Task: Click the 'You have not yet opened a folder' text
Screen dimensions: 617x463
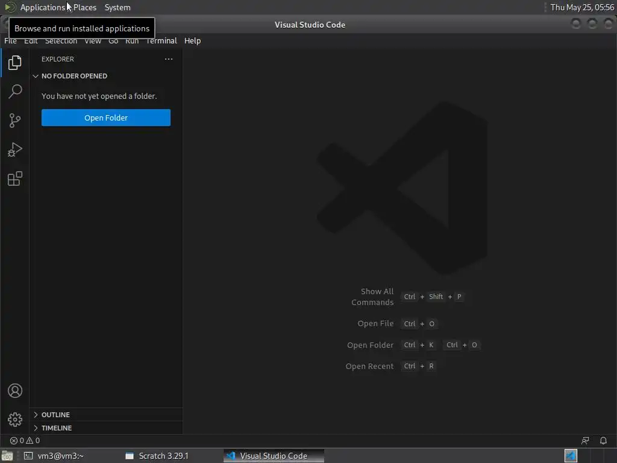Action: (99, 96)
